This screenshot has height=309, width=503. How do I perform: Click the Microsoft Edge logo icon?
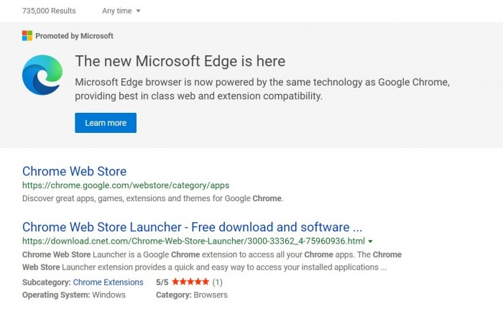pos(42,76)
